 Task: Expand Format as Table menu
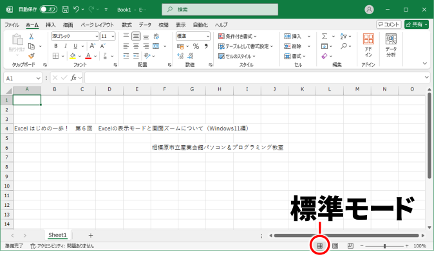245,46
